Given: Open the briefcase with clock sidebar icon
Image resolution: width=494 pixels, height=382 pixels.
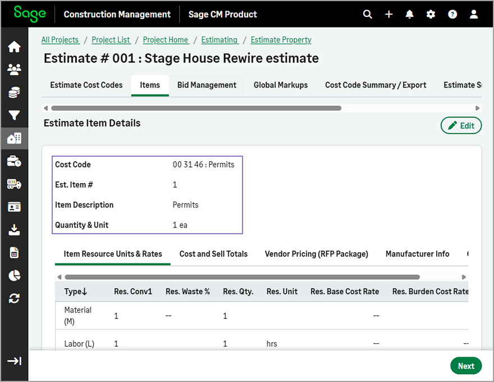Looking at the screenshot, I should click(14, 161).
